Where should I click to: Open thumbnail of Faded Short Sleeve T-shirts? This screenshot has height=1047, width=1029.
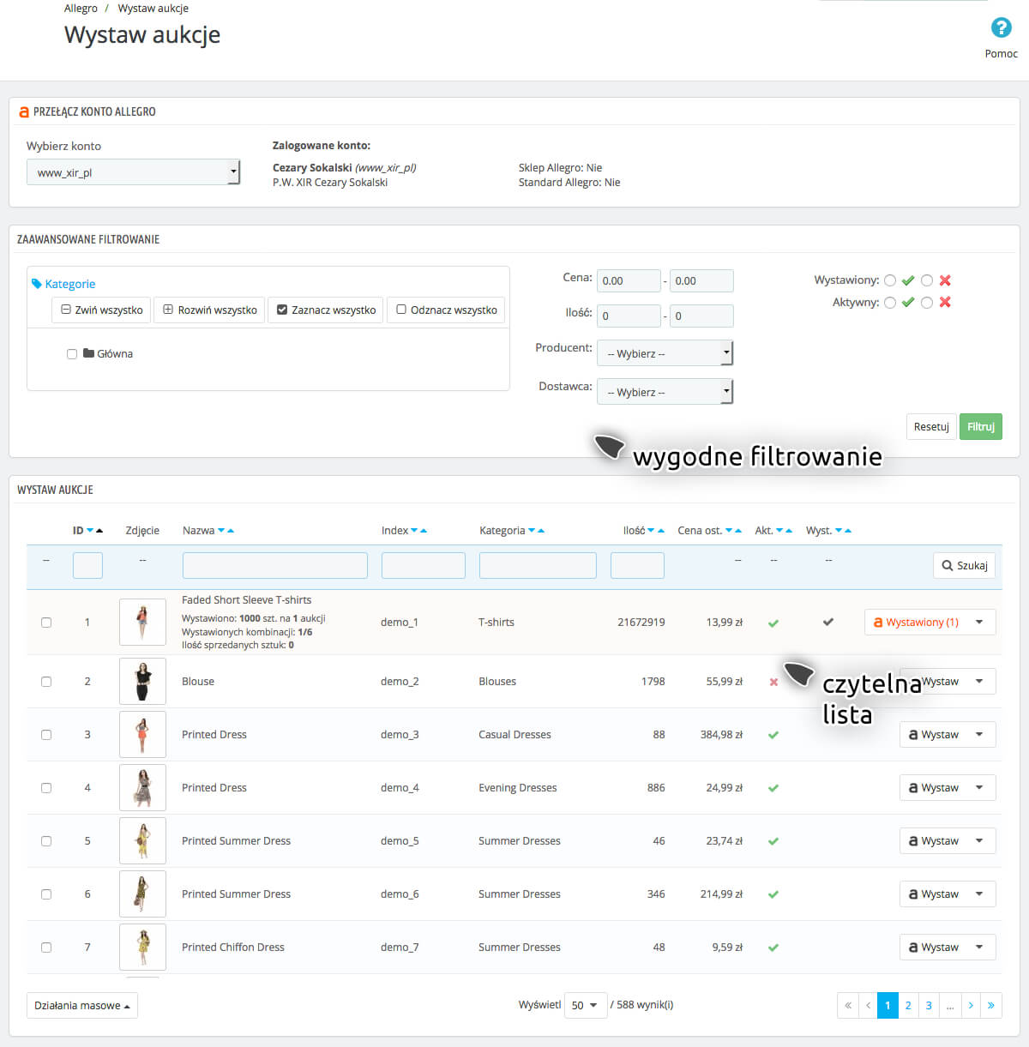click(x=142, y=623)
